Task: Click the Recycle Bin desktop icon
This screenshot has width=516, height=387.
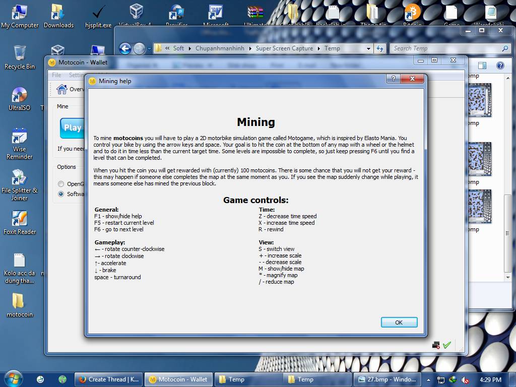Action: point(20,57)
